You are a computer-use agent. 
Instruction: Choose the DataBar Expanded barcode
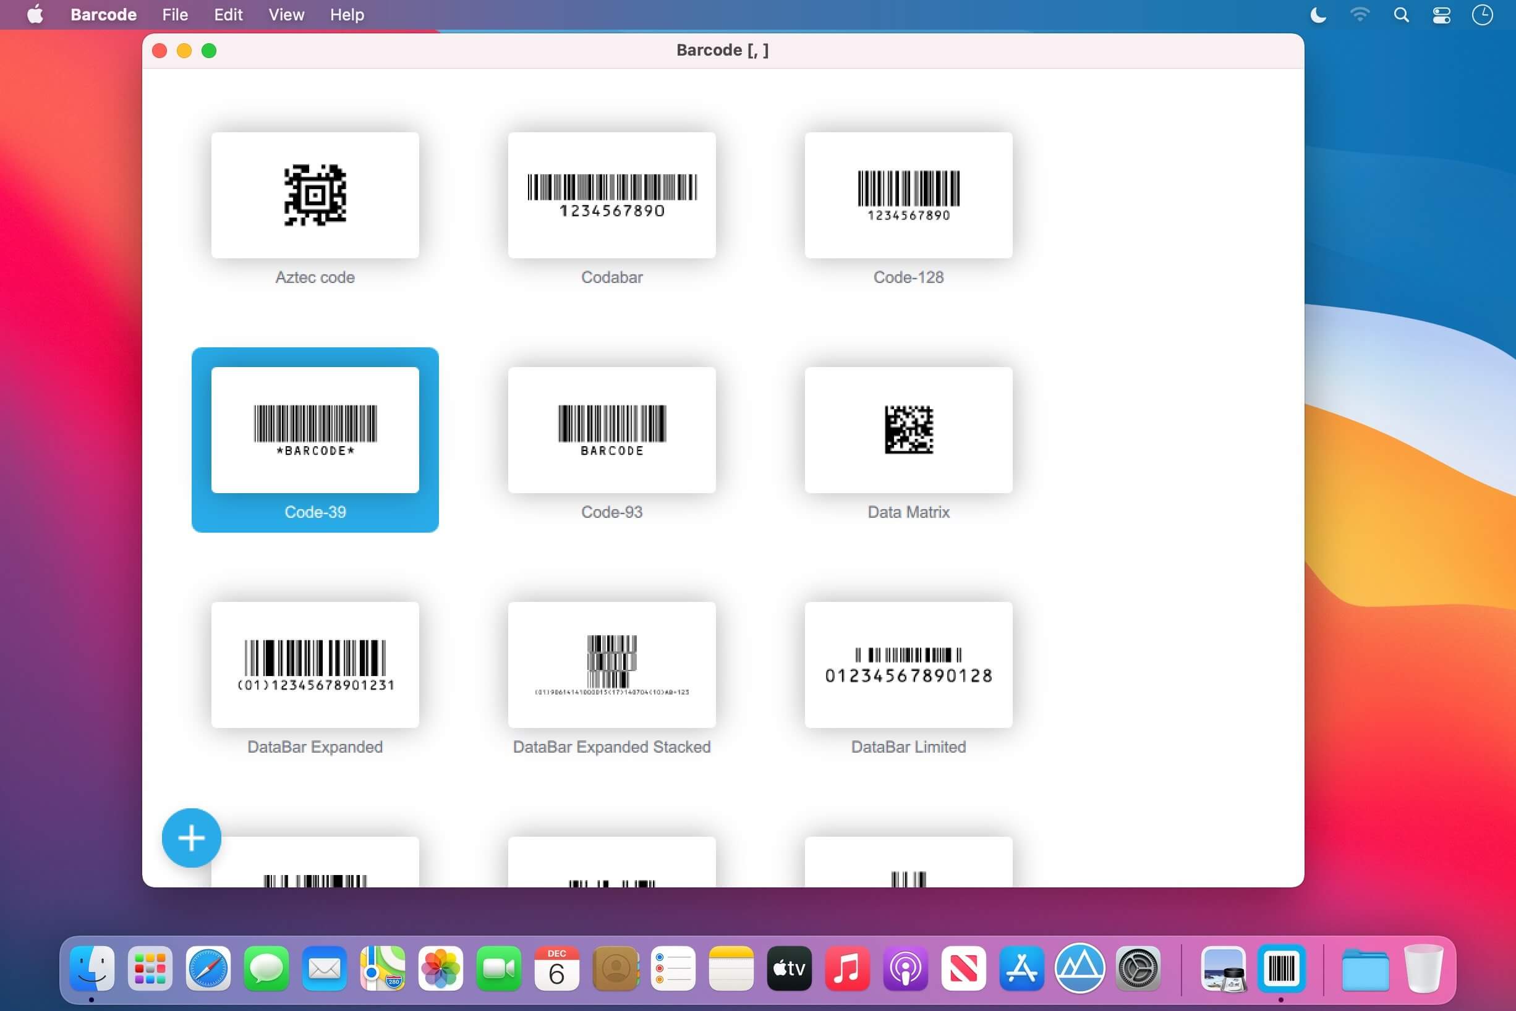pyautogui.click(x=315, y=665)
